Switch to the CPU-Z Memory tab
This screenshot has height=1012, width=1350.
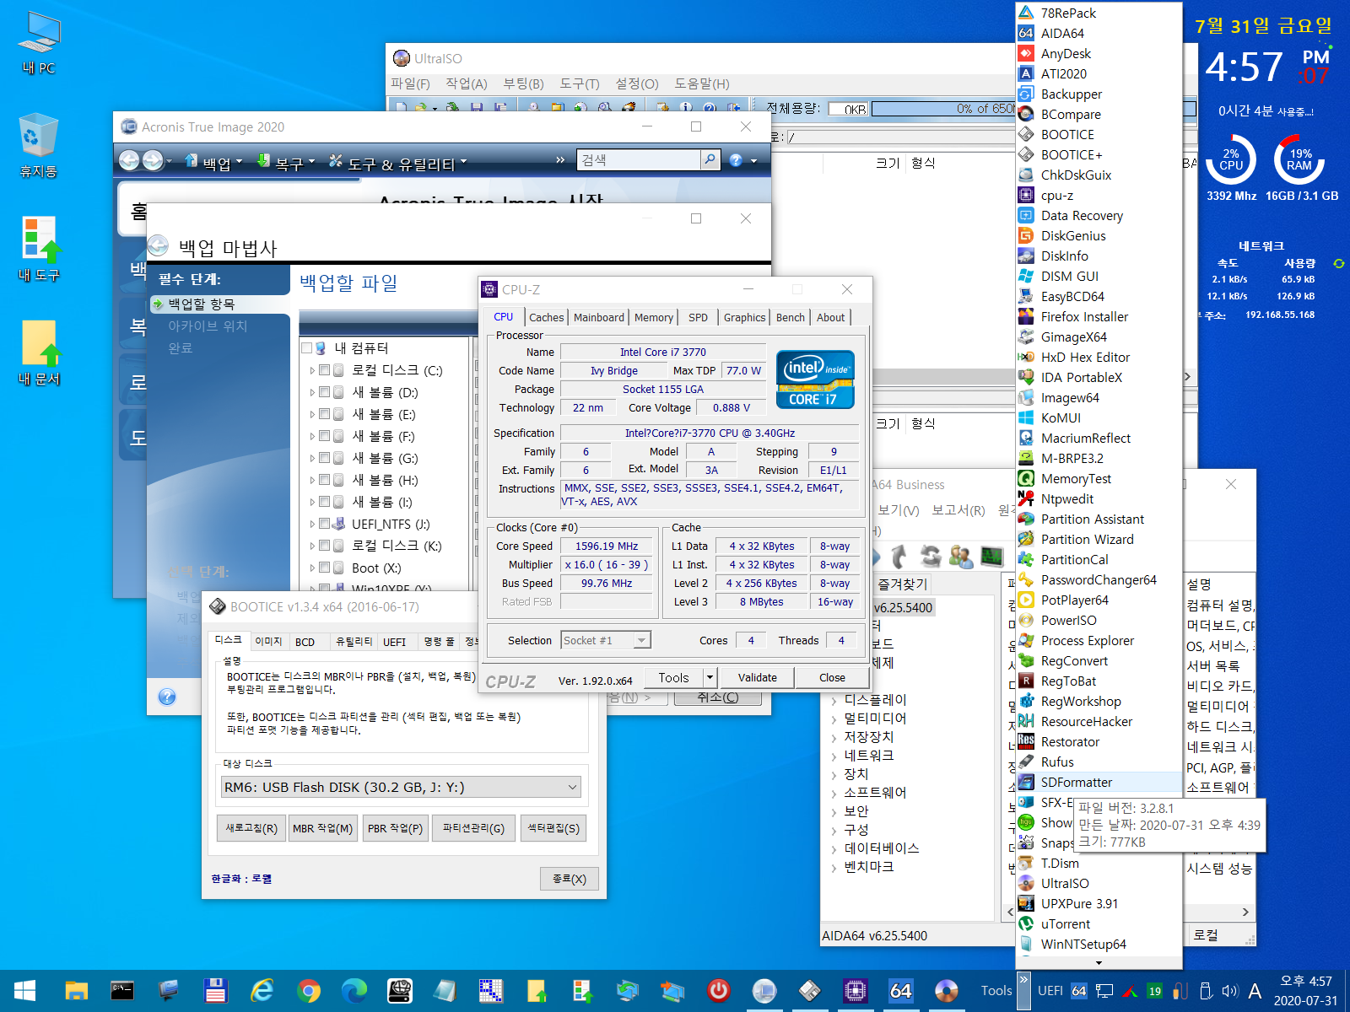[654, 317]
